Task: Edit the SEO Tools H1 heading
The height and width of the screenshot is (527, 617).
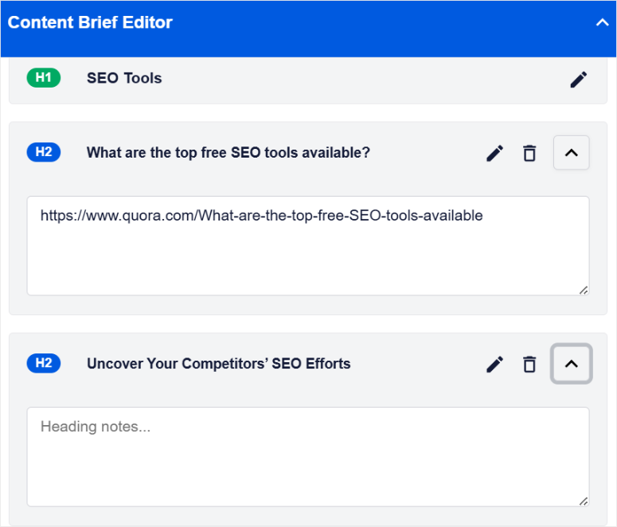Action: point(579,79)
